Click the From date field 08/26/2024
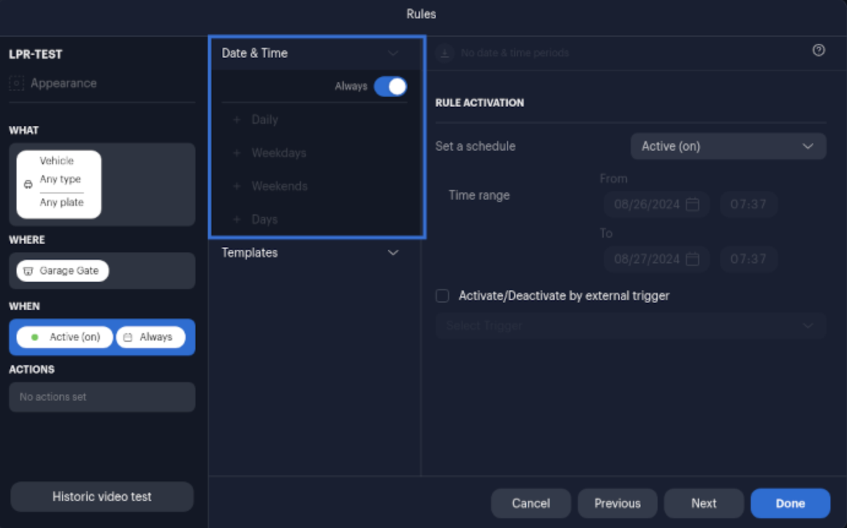The image size is (847, 528). pyautogui.click(x=656, y=204)
